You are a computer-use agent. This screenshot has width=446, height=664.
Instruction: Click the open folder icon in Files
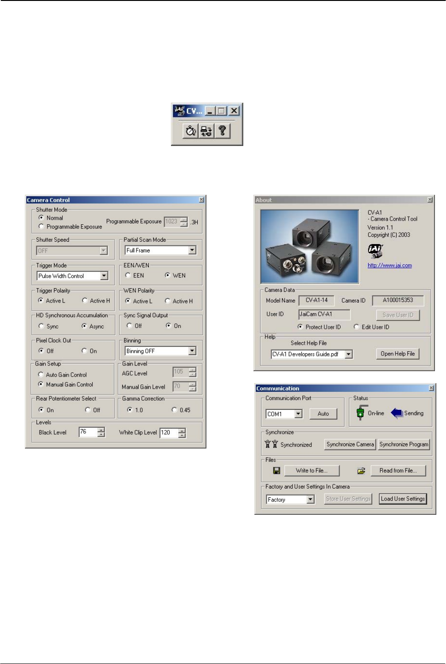pyautogui.click(x=361, y=471)
